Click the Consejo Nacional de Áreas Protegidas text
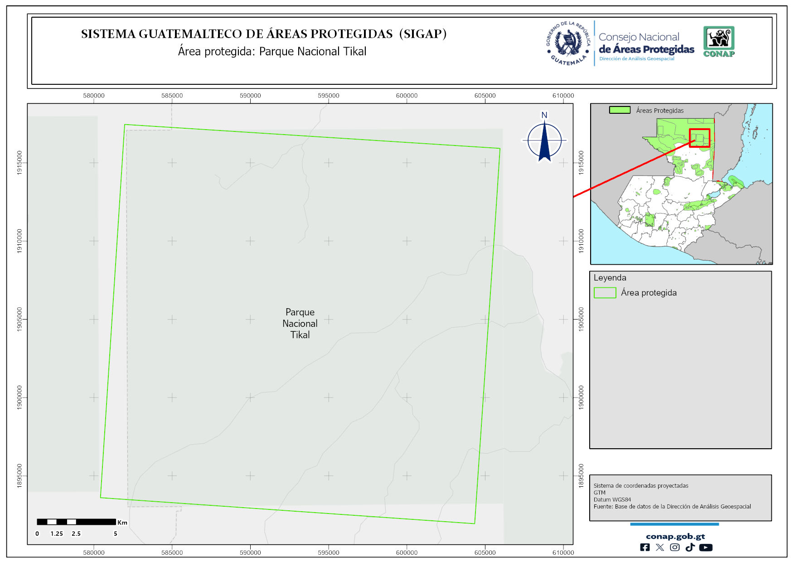The height and width of the screenshot is (562, 795). [x=646, y=44]
